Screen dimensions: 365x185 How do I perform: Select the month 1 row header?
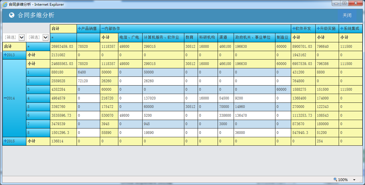pyautogui.click(x=38, y=72)
